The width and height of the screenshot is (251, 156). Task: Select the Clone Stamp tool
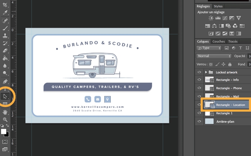[5, 36]
